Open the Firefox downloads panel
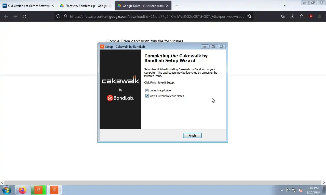This screenshot has height=195, width=326. (x=292, y=17)
